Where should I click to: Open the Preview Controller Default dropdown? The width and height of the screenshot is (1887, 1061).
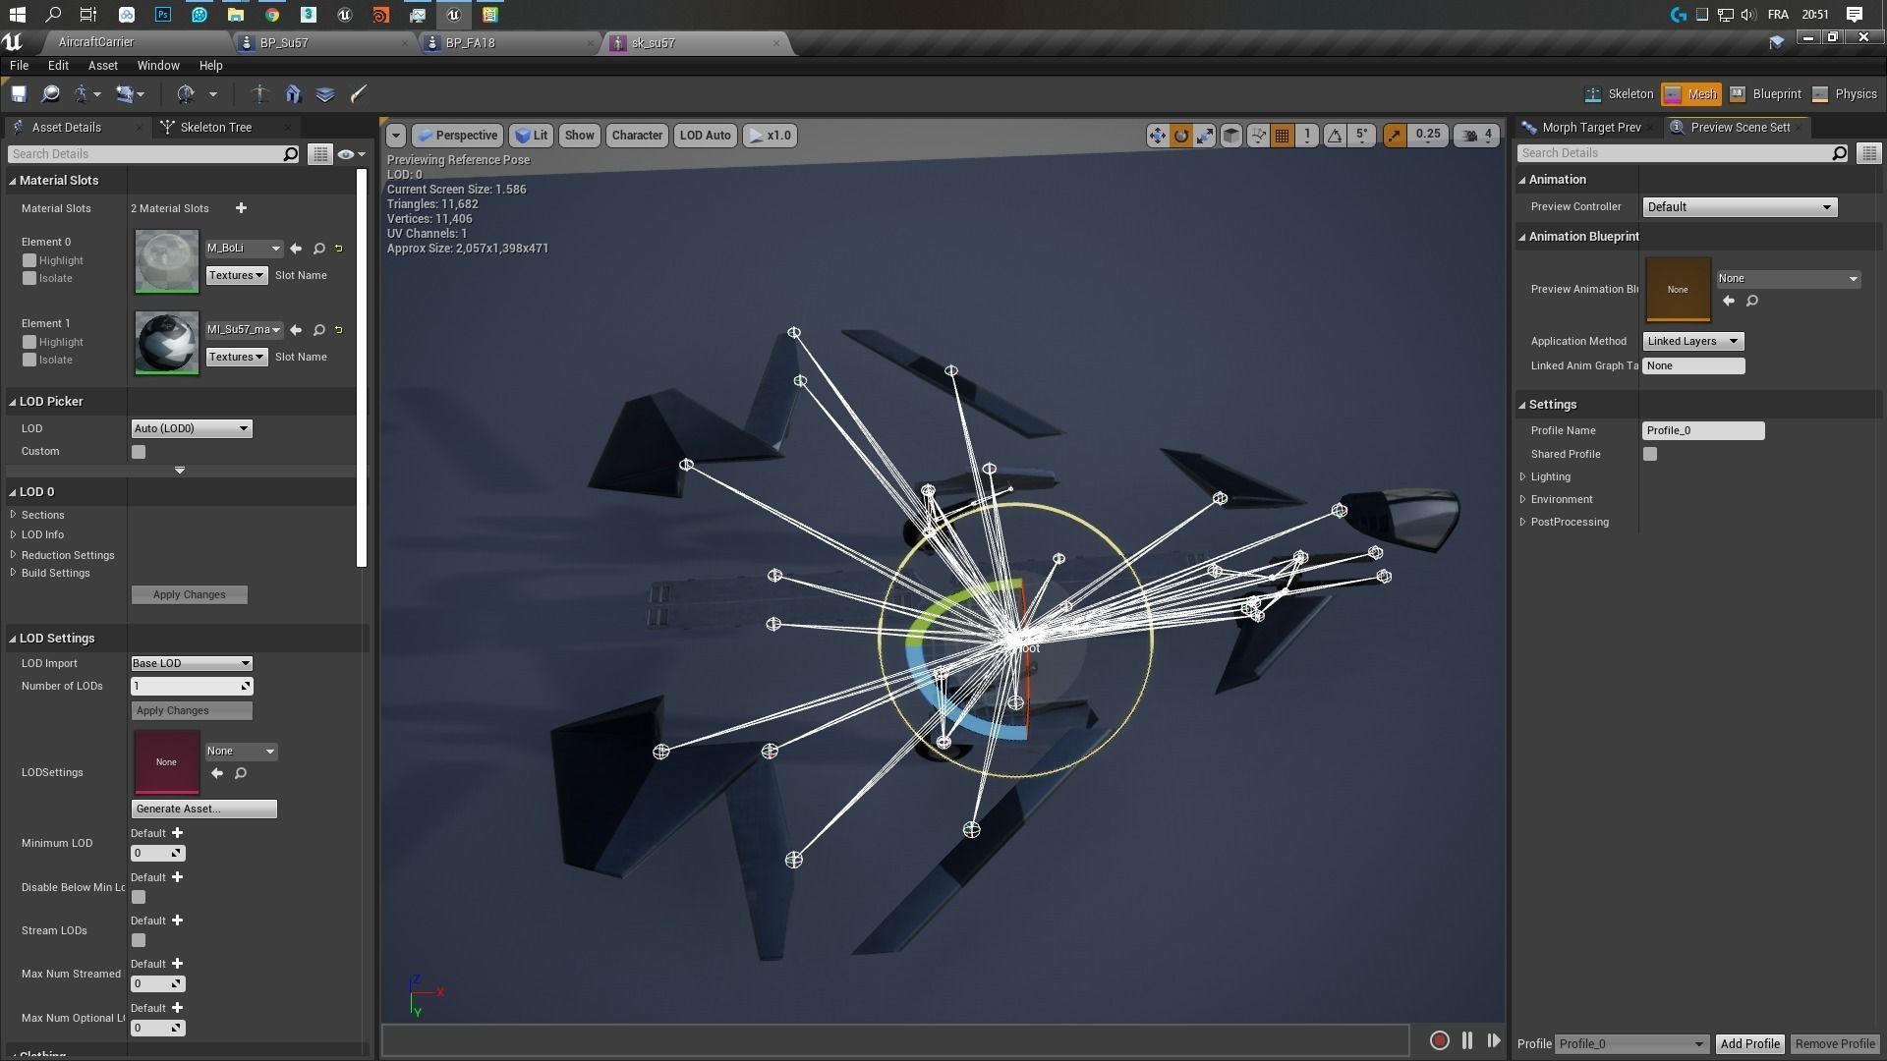[x=1739, y=207]
